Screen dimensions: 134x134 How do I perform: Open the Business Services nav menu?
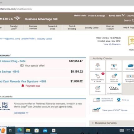pos(33,27)
